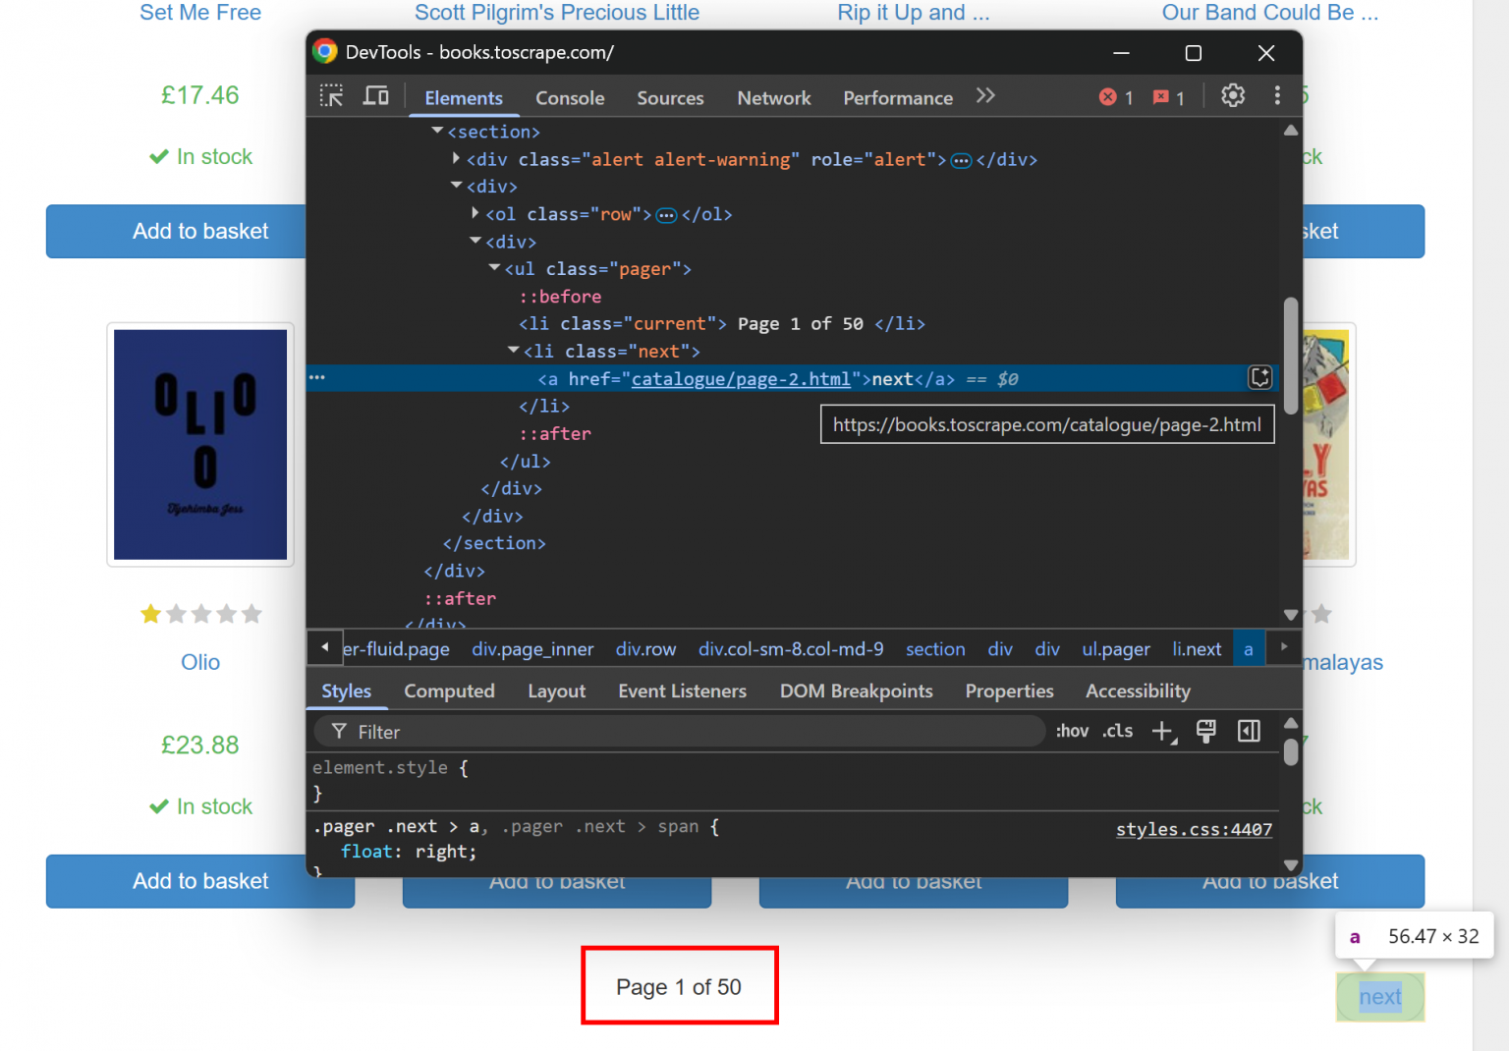This screenshot has width=1509, height=1051.
Task: Click the Styles filter input field
Action: [x=678, y=731]
